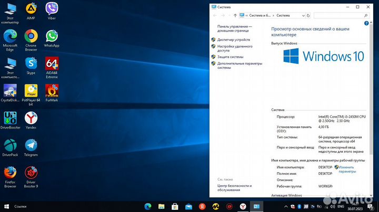Open Защита системы link

click(x=230, y=57)
